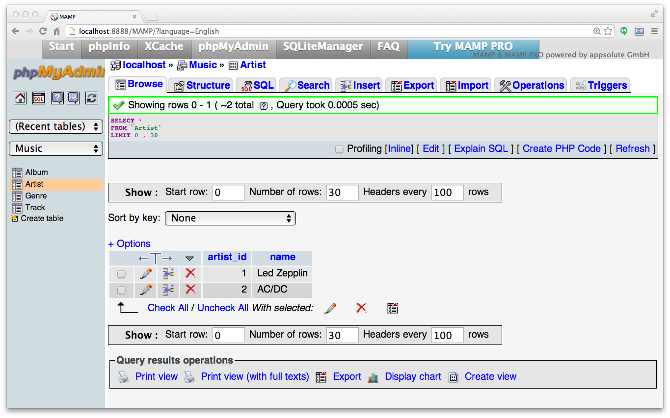Open the Recent tables dropdown
The width and height of the screenshot is (670, 418).
pyautogui.click(x=56, y=126)
